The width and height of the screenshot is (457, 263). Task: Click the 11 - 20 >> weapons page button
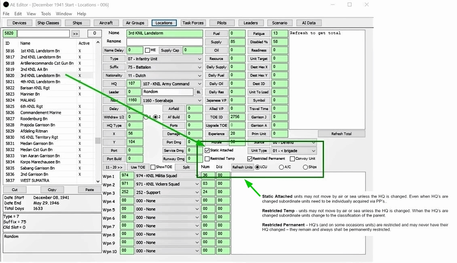pos(114,167)
